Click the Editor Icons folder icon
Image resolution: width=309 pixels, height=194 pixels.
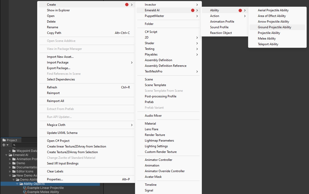[x=14, y=171]
